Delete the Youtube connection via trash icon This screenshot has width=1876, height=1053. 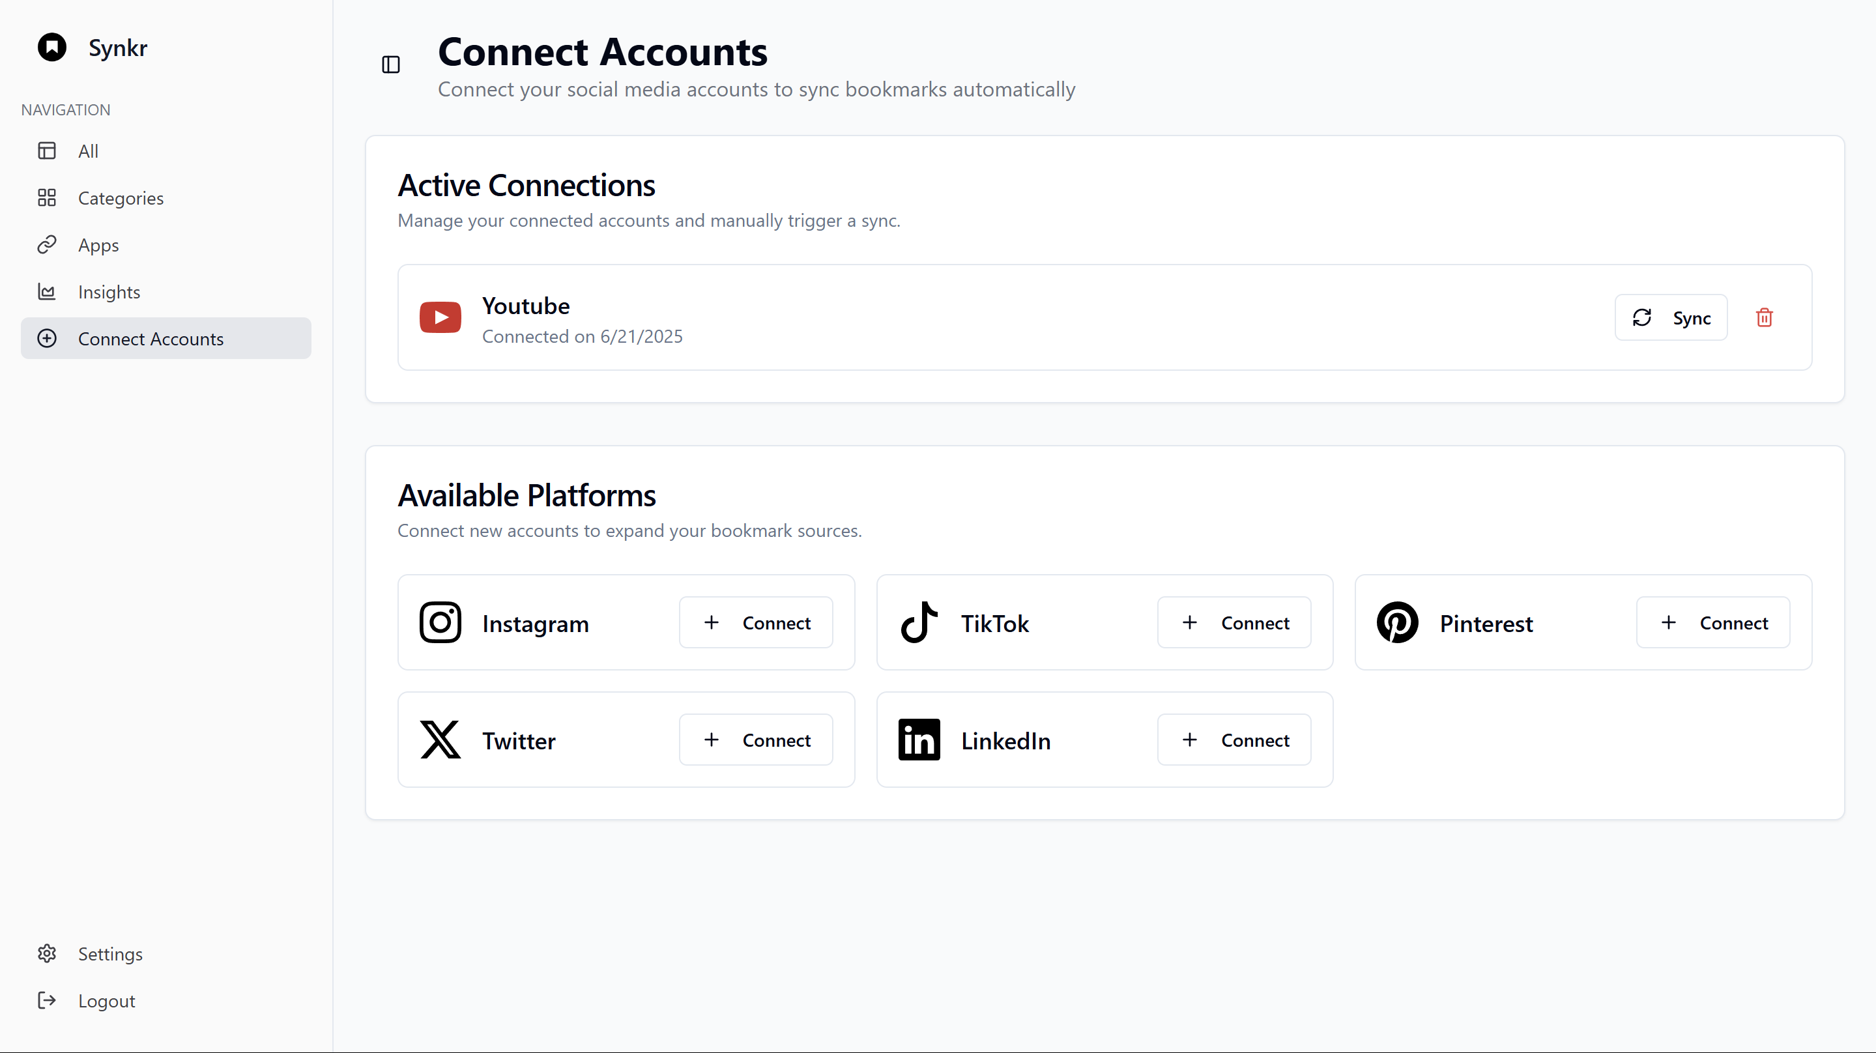[x=1764, y=317]
